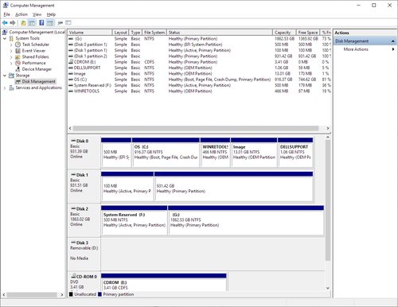Click the Back arrow in the toolbar
The width and height of the screenshot is (398, 307).
tap(5, 23)
